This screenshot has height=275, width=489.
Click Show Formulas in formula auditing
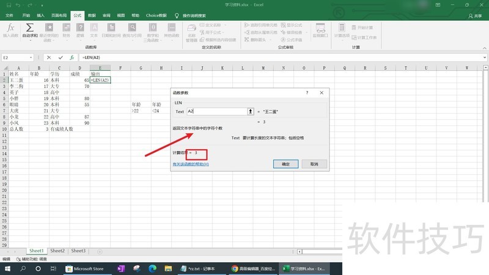(x=292, y=25)
